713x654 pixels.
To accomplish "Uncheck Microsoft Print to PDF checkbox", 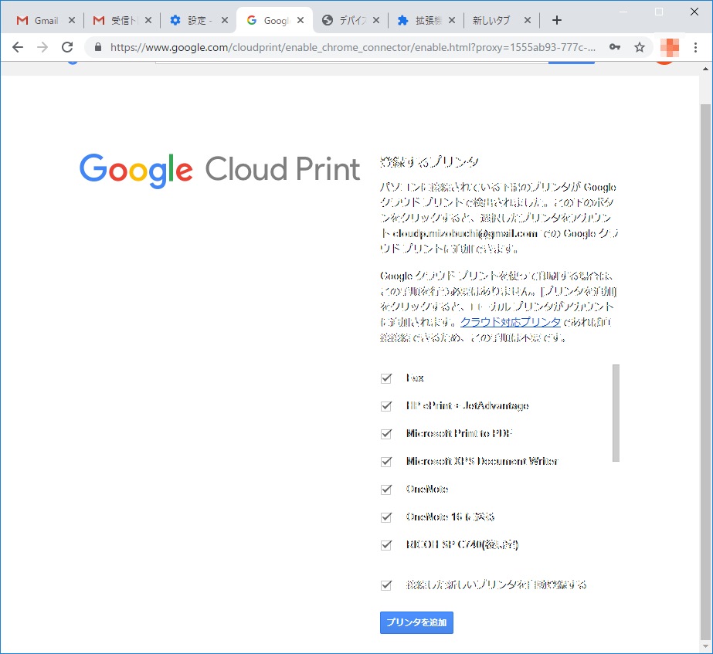I will 386,434.
